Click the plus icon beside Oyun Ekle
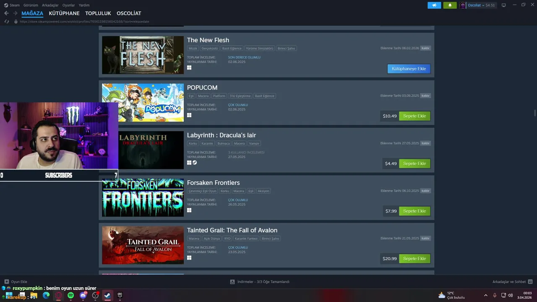The image size is (537, 302). pyautogui.click(x=6, y=282)
